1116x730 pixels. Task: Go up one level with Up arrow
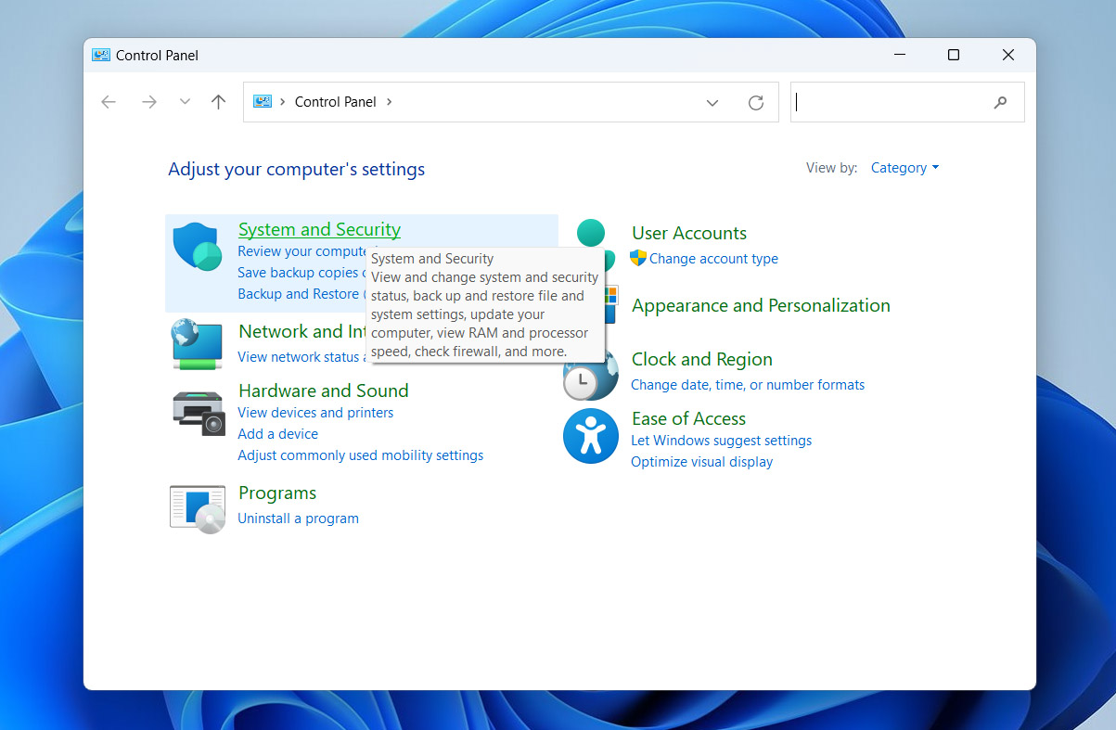[x=218, y=102]
